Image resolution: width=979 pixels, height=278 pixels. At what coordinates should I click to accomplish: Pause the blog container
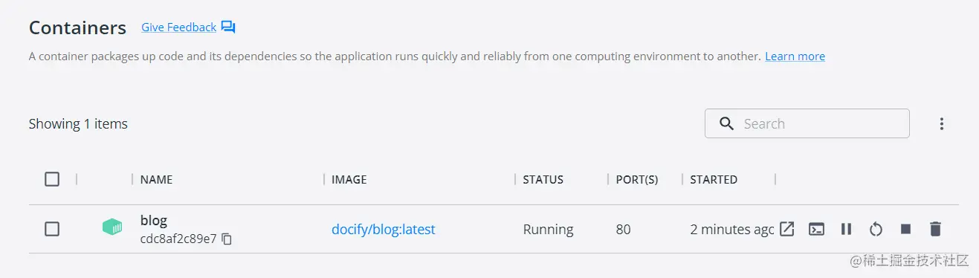846,229
